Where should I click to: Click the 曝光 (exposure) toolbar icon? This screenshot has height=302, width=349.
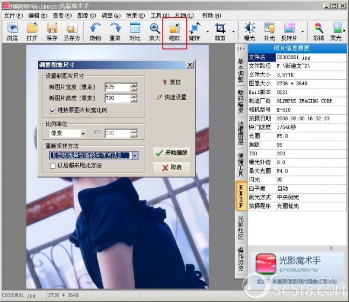click(x=250, y=31)
